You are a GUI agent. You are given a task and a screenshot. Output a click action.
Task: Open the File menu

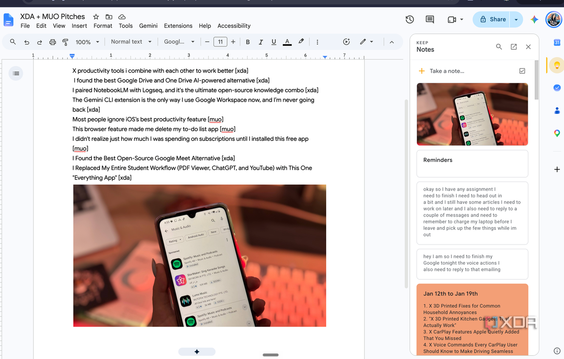[25, 26]
